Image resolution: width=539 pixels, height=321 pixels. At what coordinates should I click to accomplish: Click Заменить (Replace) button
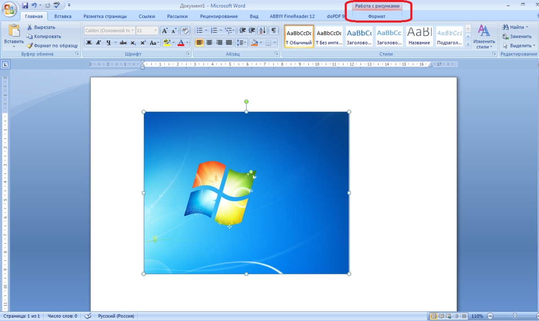[517, 36]
